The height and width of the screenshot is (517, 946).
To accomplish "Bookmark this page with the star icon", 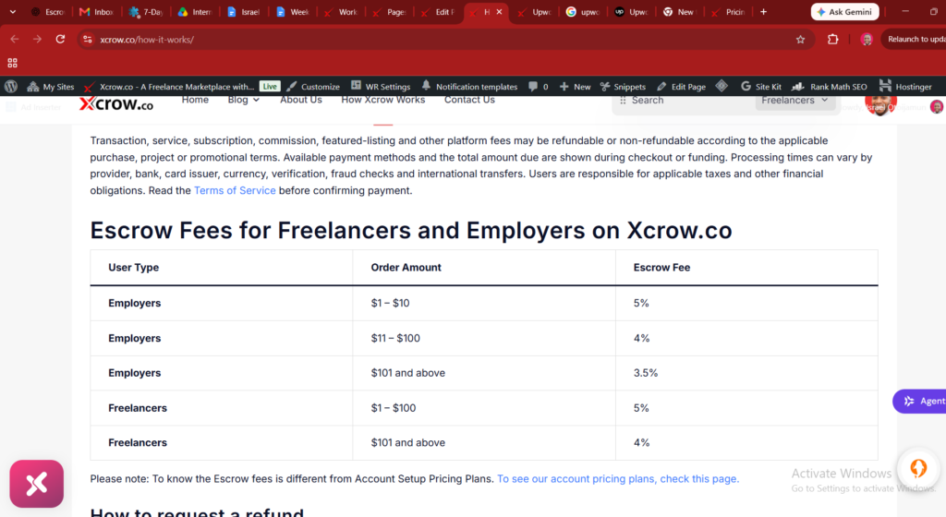I will click(x=801, y=39).
